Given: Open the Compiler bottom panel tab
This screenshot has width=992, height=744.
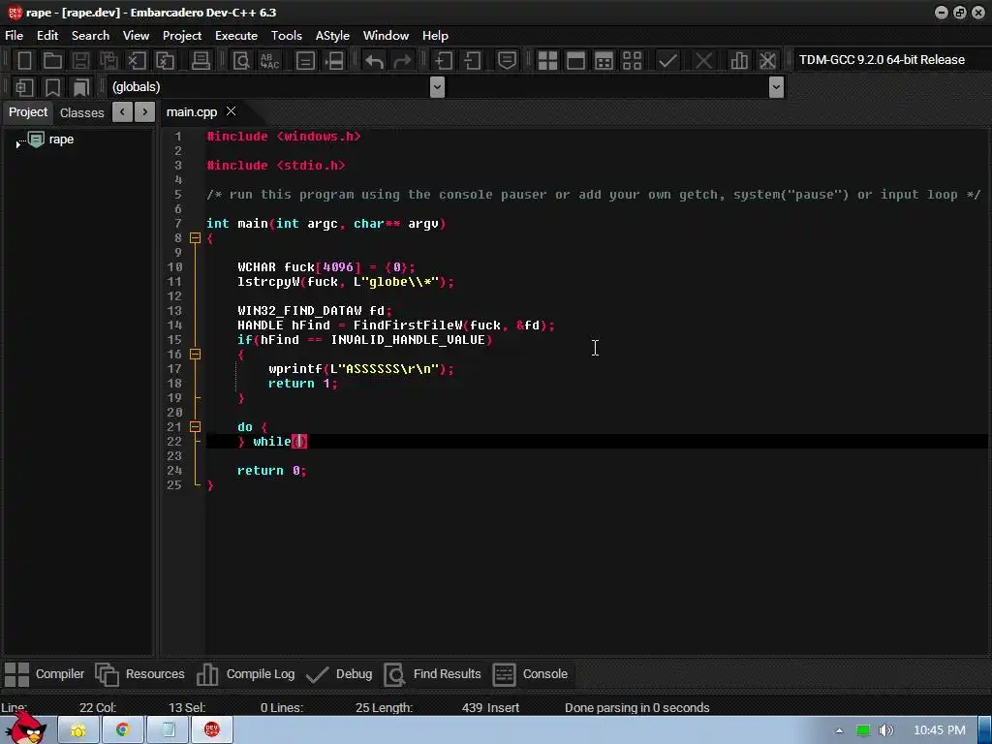Looking at the screenshot, I should (45, 674).
